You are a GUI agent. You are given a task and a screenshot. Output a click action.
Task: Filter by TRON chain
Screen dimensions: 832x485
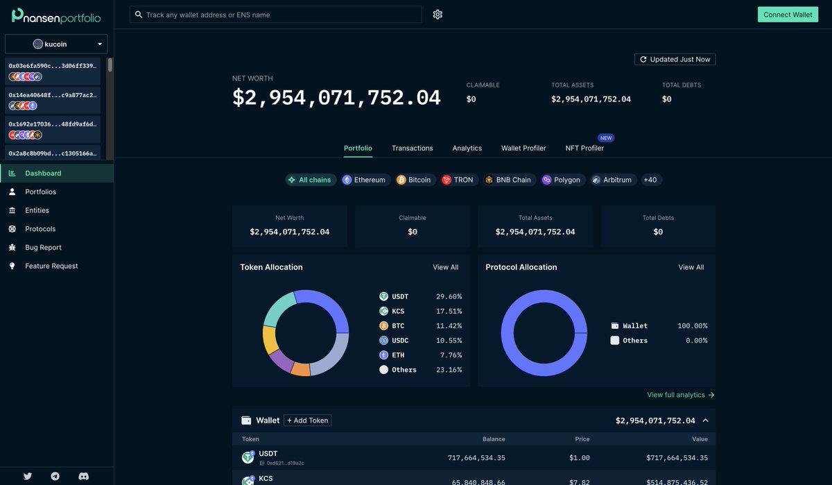point(459,180)
